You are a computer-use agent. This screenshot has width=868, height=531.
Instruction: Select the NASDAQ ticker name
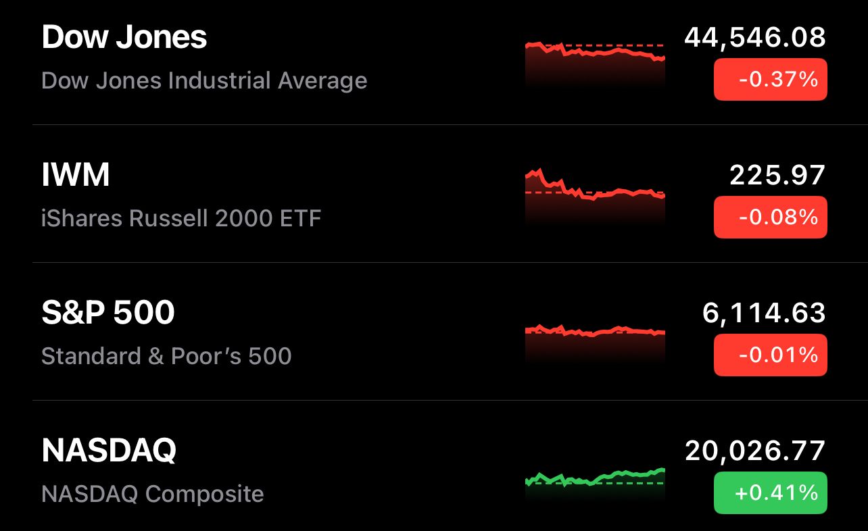point(109,451)
